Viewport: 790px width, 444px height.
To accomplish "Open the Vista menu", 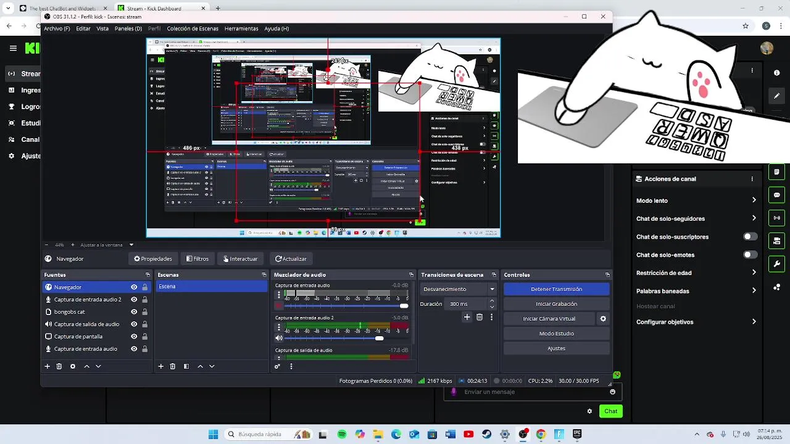I will (102, 28).
